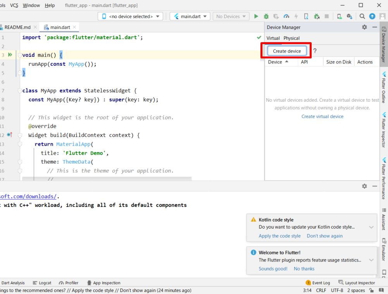Fold the build method marker

[20, 135]
